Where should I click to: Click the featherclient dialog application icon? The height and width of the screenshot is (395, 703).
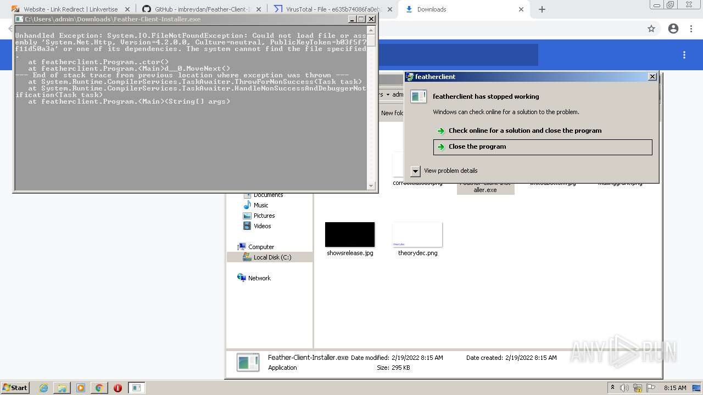419,97
